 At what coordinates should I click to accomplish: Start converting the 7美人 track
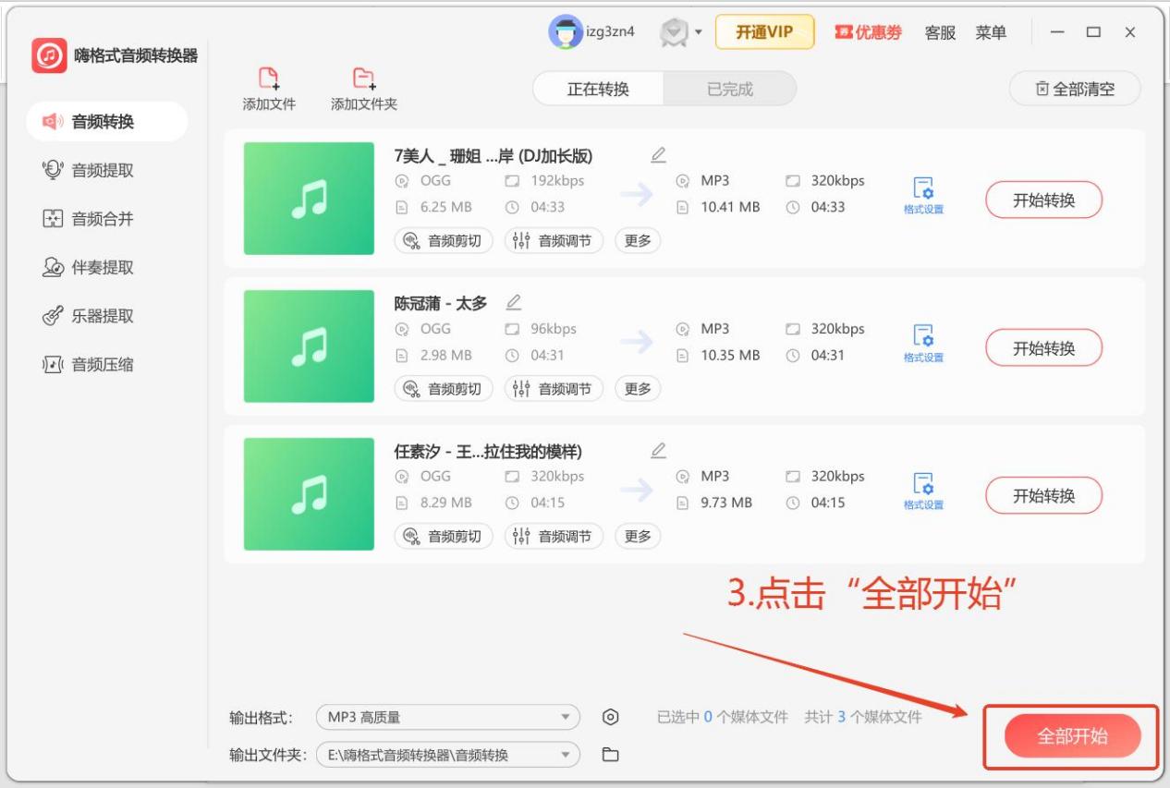pos(1043,200)
